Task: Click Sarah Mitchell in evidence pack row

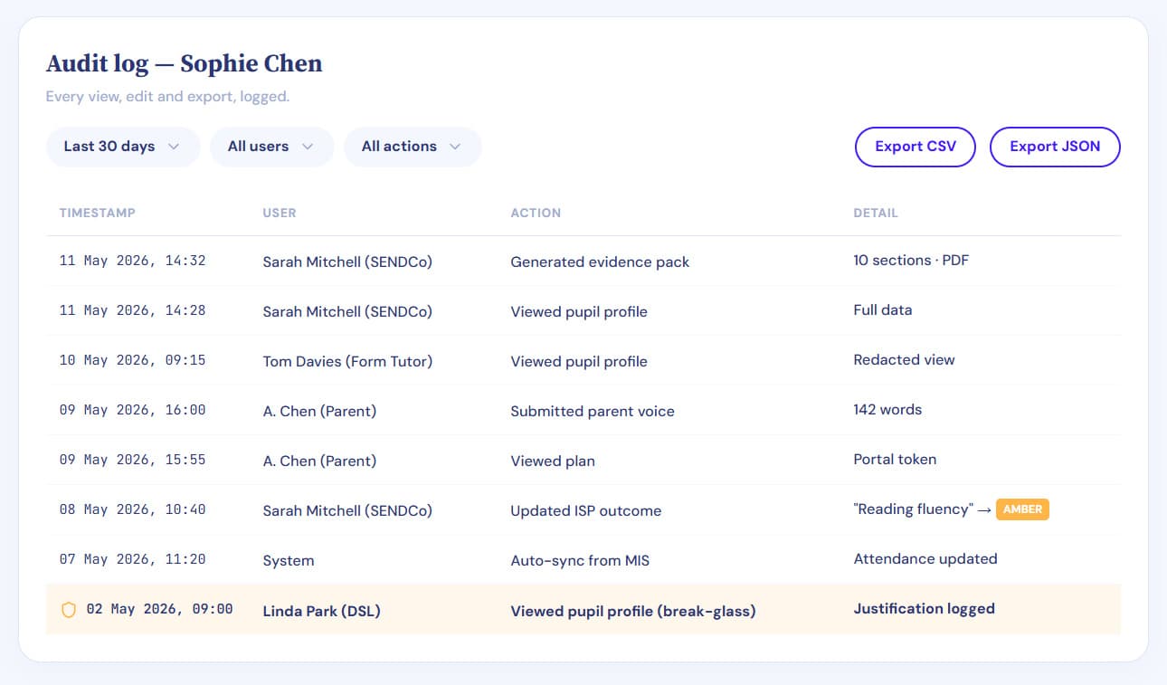Action: [x=347, y=262]
